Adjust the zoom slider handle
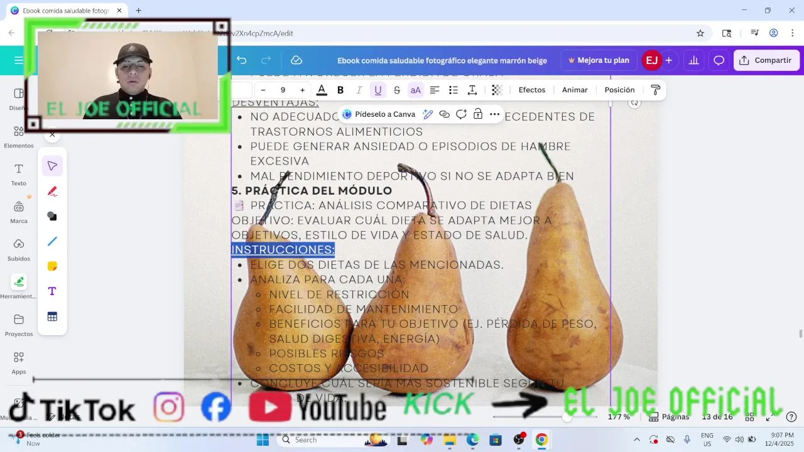The height and width of the screenshot is (452, 804). coord(567,417)
